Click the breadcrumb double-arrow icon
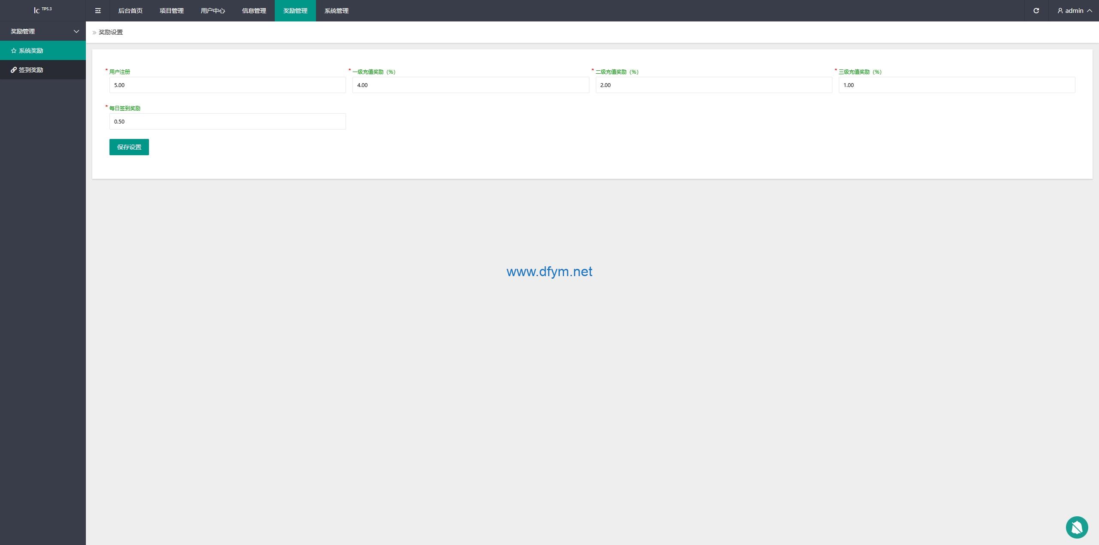Viewport: 1099px width, 545px height. [x=94, y=33]
